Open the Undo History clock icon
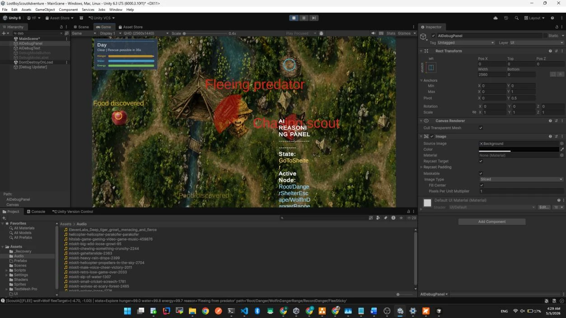 coord(506,18)
